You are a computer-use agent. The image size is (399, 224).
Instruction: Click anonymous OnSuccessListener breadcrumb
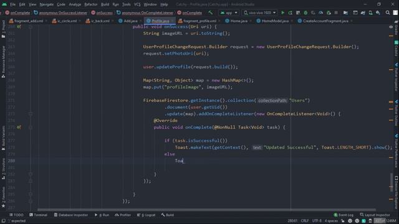[61, 12]
